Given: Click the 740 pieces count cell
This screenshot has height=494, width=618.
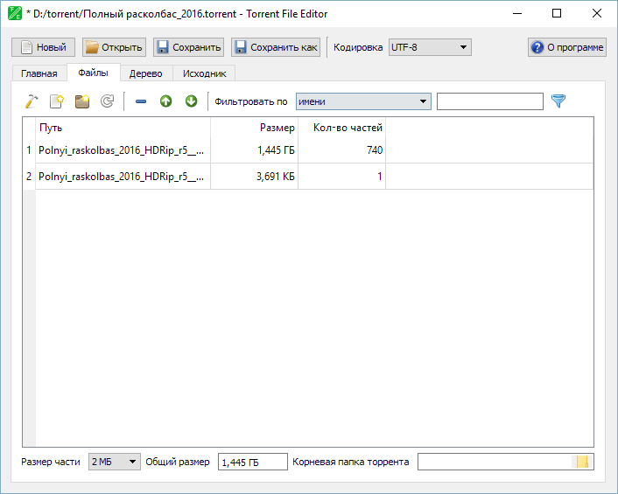Looking at the screenshot, I should (x=341, y=150).
